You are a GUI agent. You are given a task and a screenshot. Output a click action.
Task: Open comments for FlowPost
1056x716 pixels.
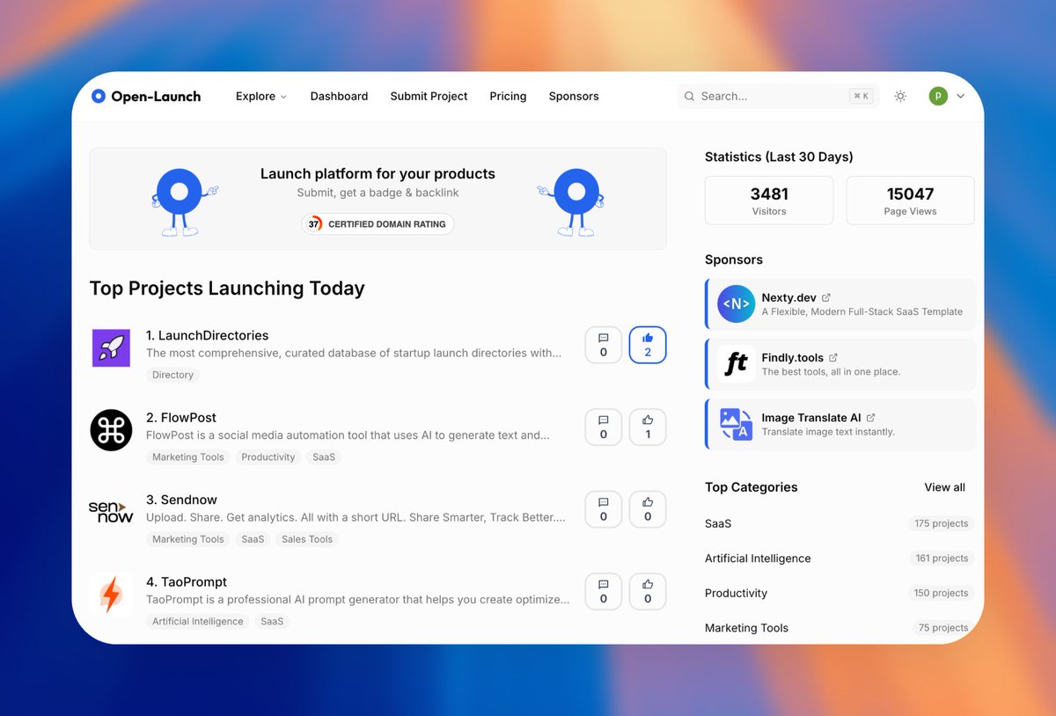tap(604, 427)
